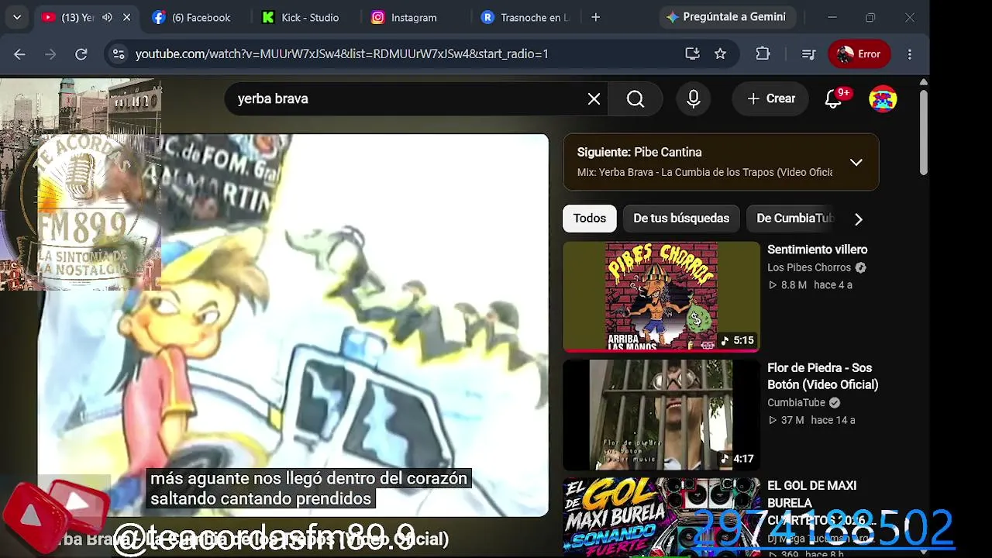The height and width of the screenshot is (558, 992).
Task: Switch to the Instagram tab
Action: click(405, 17)
